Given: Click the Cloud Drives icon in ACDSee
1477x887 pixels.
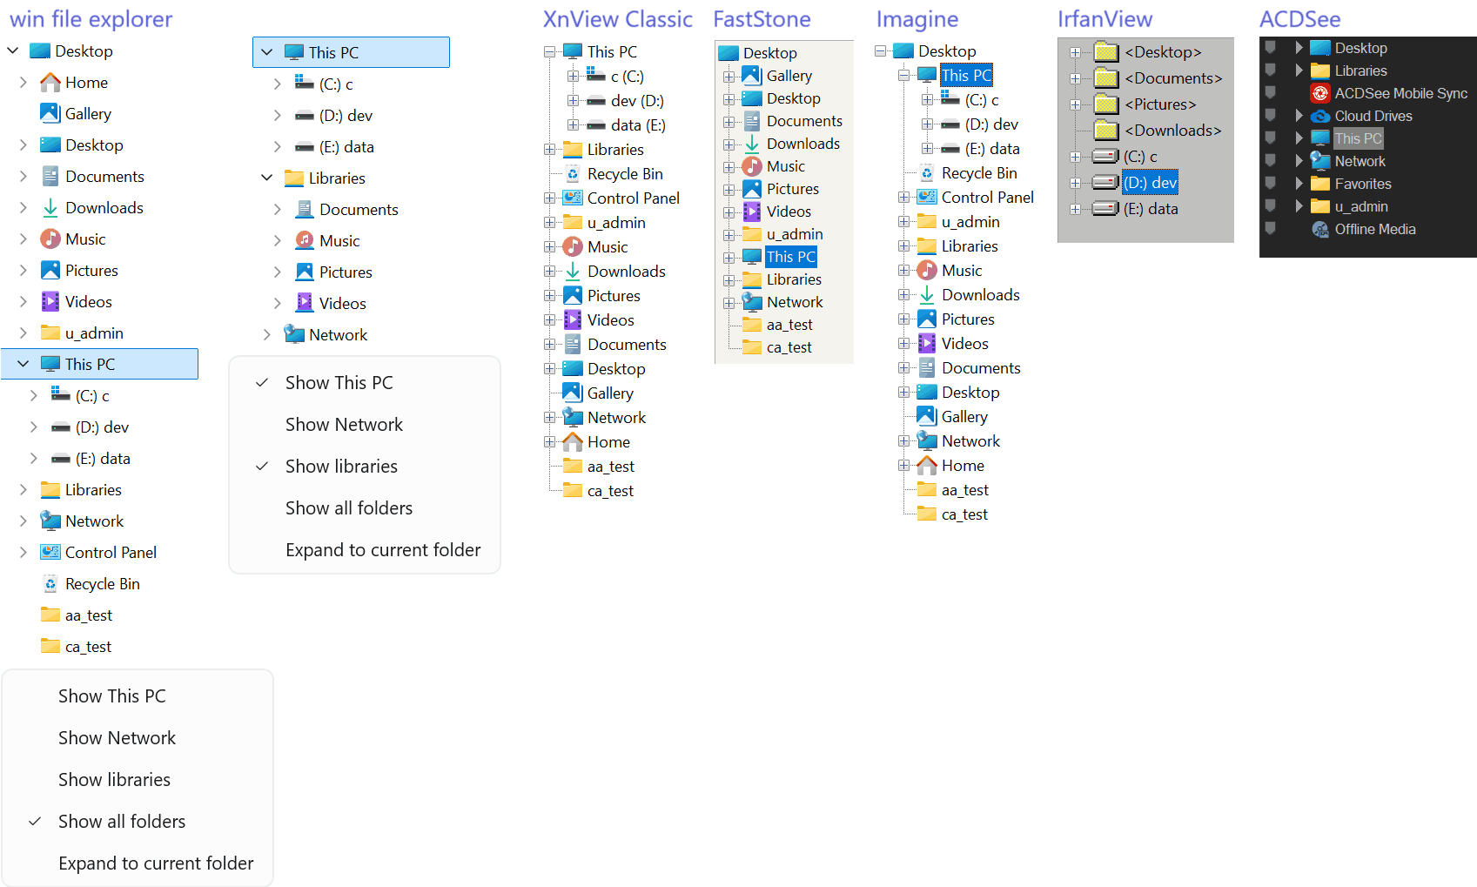Looking at the screenshot, I should [x=1320, y=116].
